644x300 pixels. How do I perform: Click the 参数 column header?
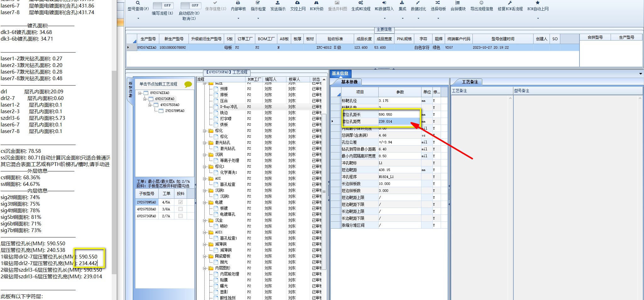[400, 92]
